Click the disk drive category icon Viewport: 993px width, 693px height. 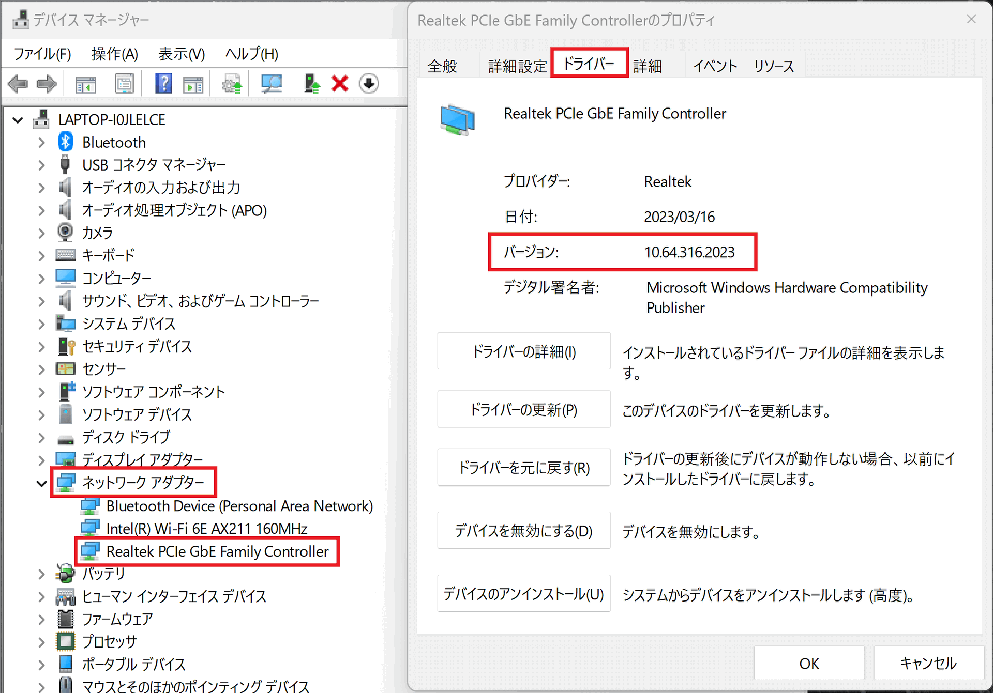pos(66,440)
